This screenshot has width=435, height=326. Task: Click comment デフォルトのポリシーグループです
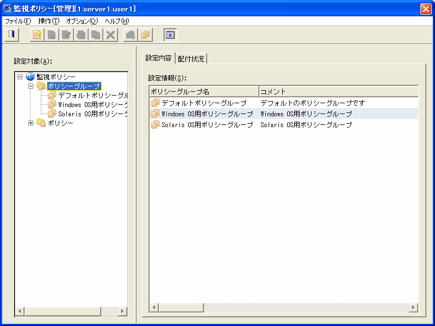click(313, 103)
